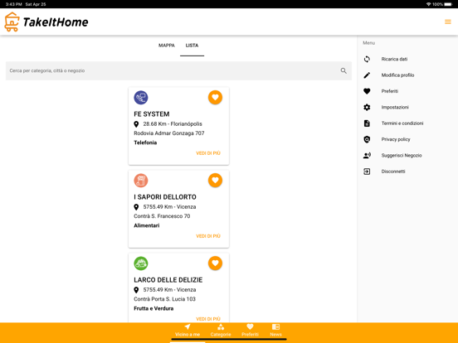Click VEDI DI PIÙ for LARCO DELLE DELIZIE
This screenshot has width=458, height=343.
click(x=208, y=319)
